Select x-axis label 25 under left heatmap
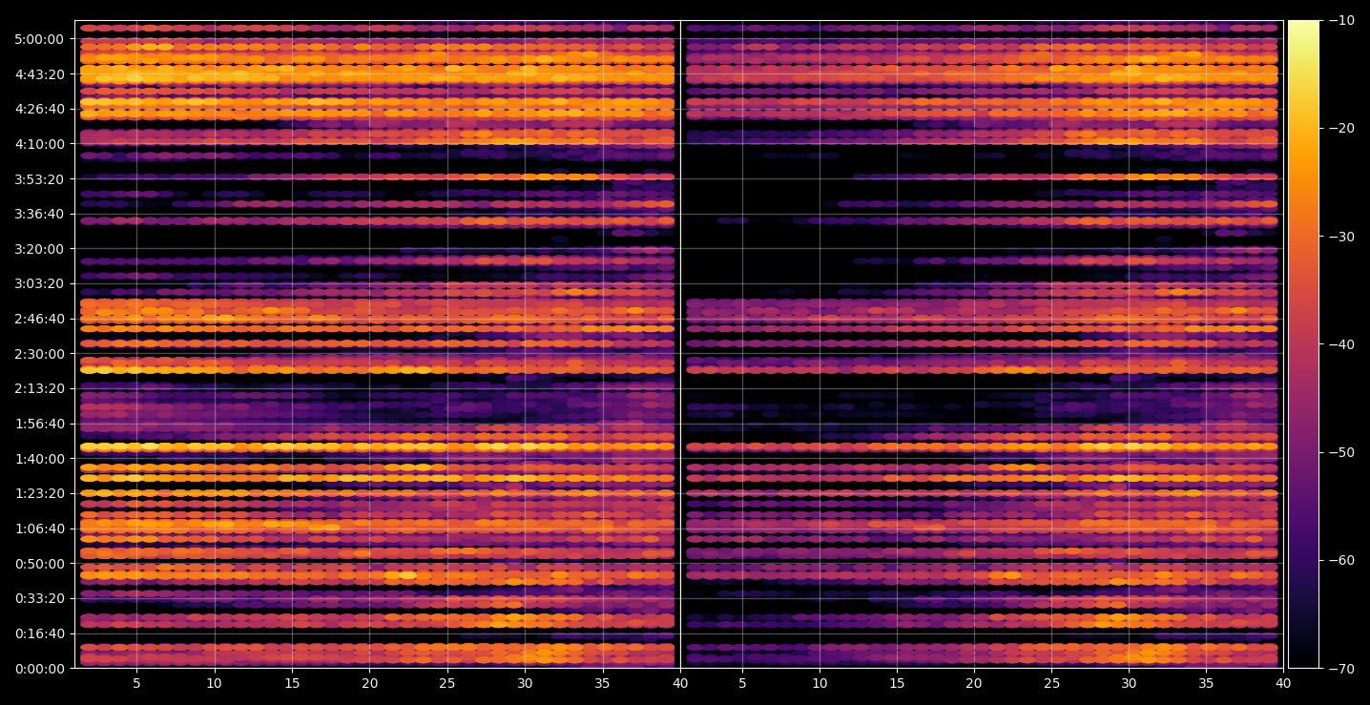Screen dimensions: 1370x705 tap(447, 683)
